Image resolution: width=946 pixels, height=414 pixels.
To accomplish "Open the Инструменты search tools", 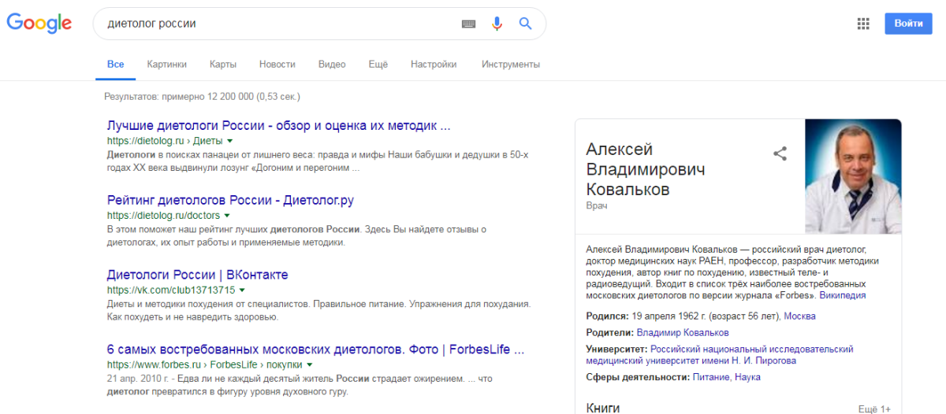I will 511,65.
